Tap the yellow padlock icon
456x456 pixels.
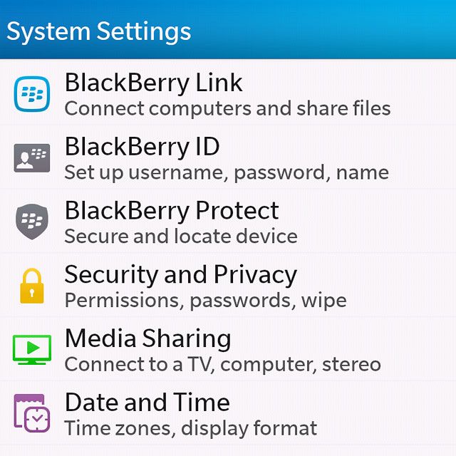tap(32, 286)
